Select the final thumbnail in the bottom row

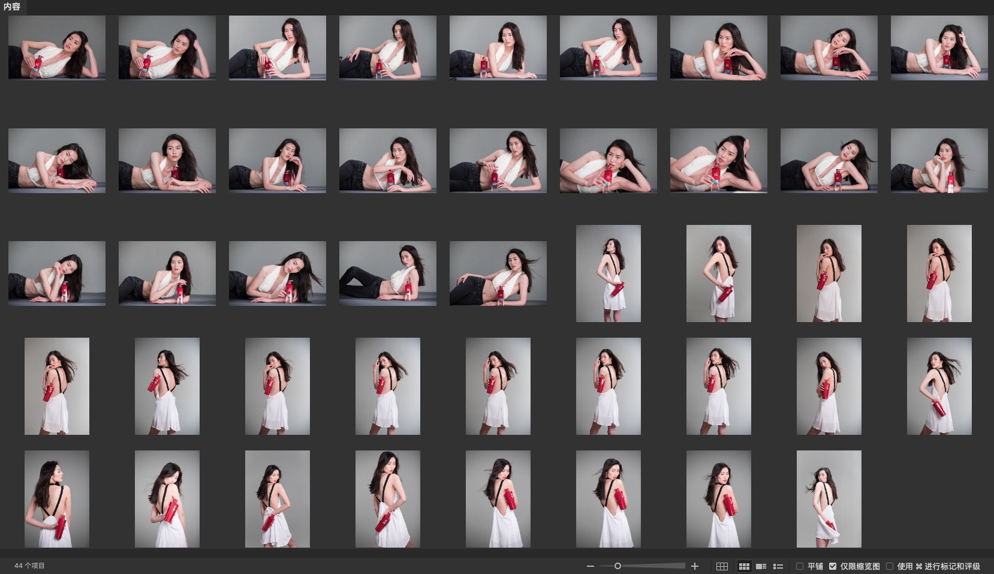[x=829, y=499]
